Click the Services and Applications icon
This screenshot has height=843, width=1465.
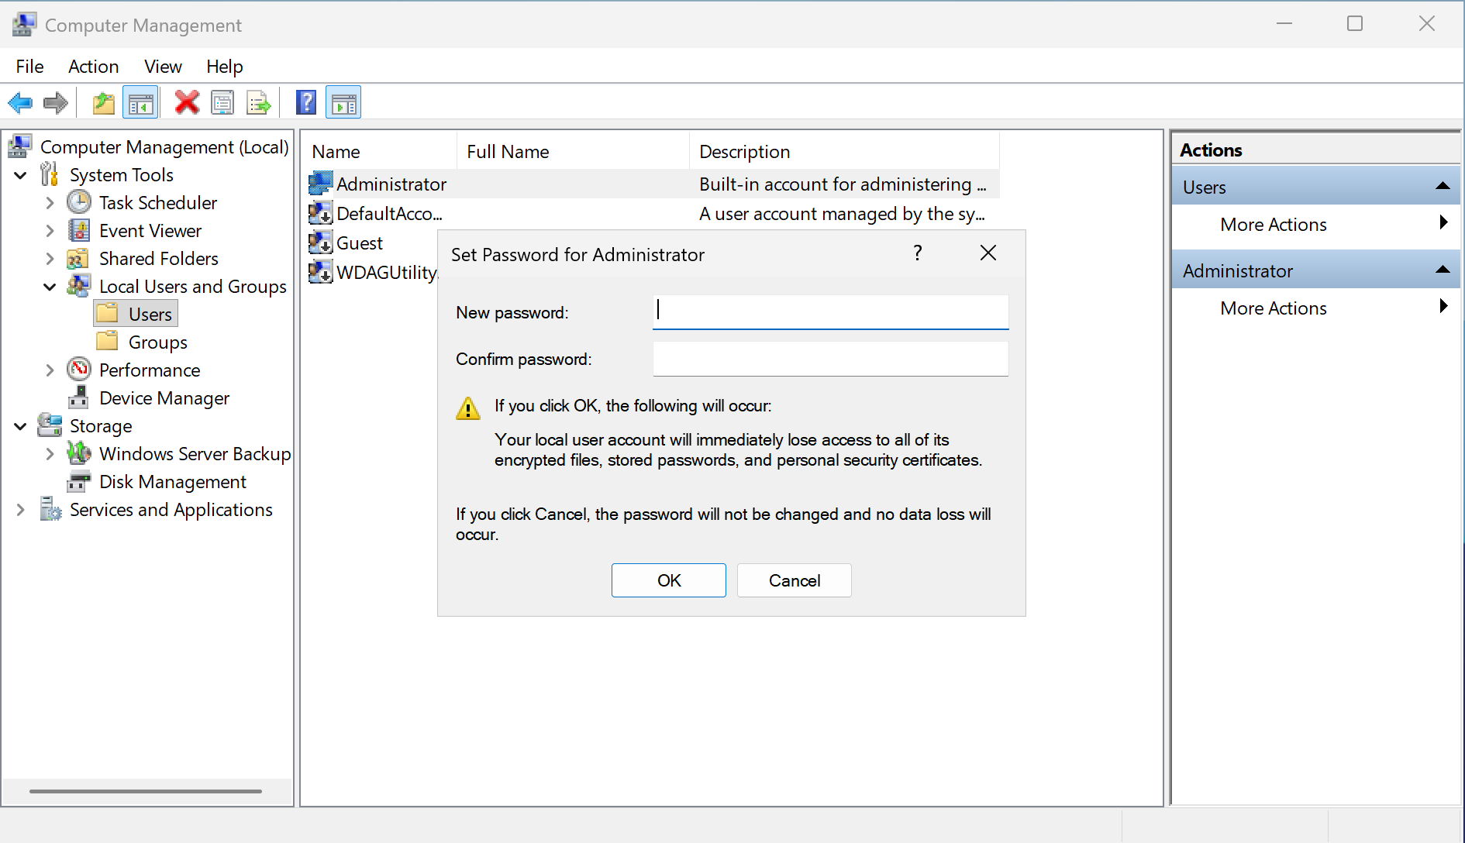50,509
